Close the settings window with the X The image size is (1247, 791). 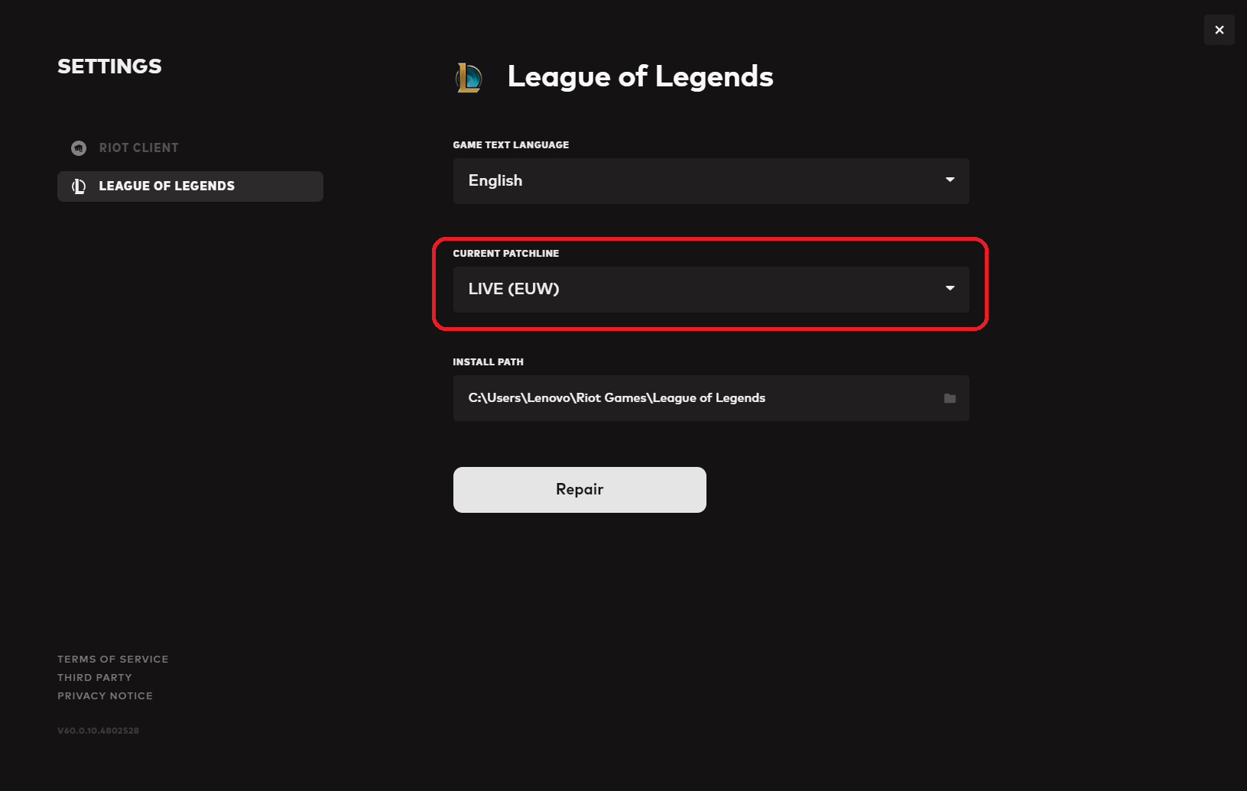[1219, 30]
